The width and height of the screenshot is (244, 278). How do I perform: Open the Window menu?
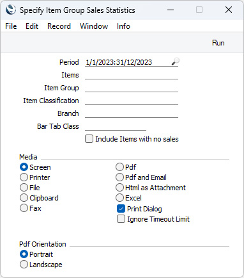coord(94,26)
